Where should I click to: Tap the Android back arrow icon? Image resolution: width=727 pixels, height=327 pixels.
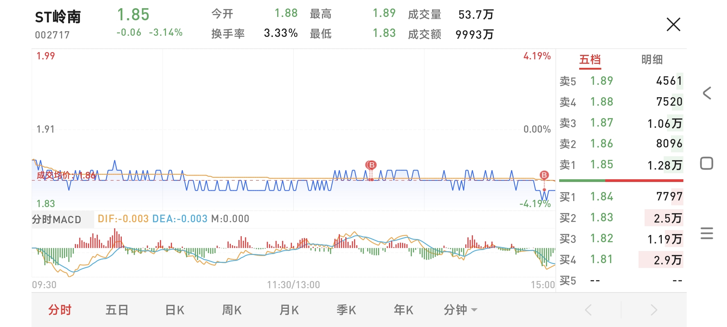coord(707,93)
